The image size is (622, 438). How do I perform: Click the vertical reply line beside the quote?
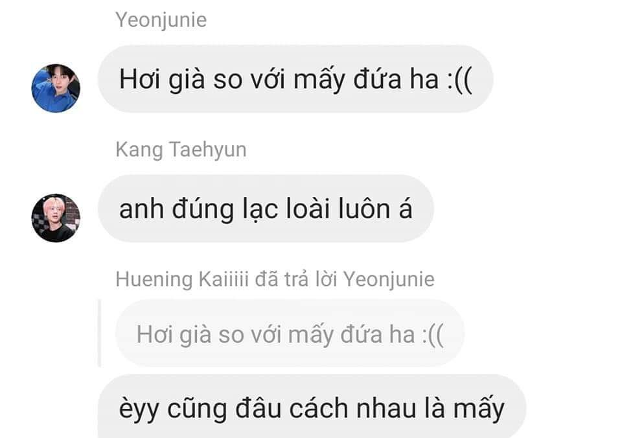[99, 333]
